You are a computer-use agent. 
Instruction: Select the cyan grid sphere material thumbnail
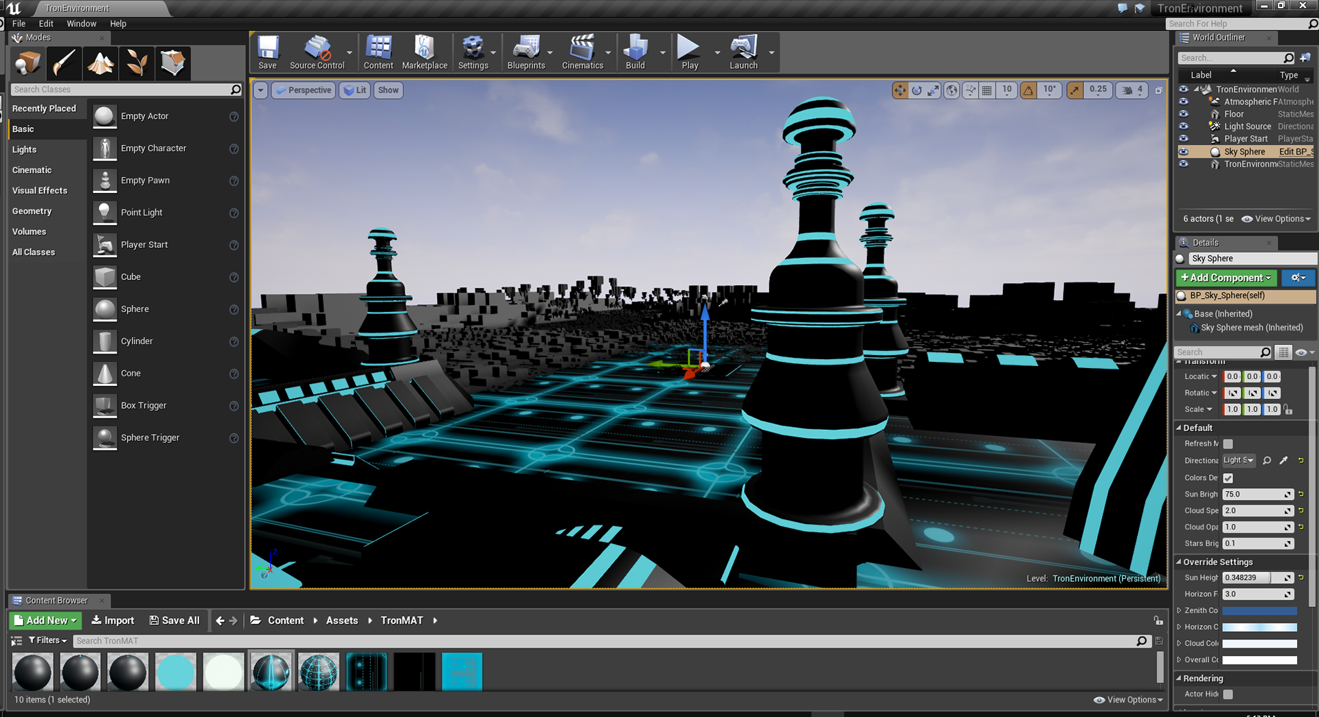[x=319, y=671]
